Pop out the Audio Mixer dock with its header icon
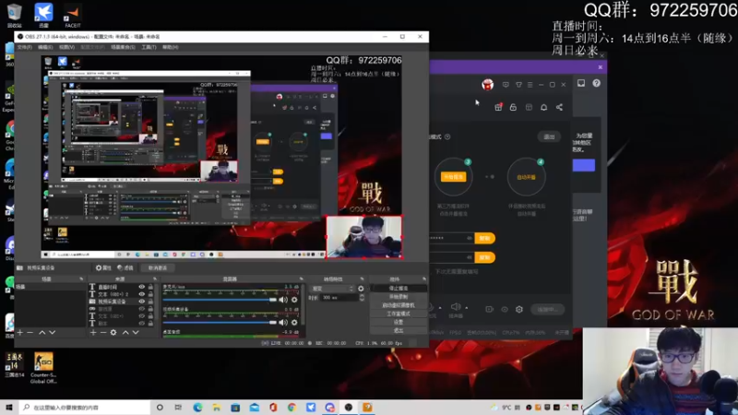 point(302,279)
